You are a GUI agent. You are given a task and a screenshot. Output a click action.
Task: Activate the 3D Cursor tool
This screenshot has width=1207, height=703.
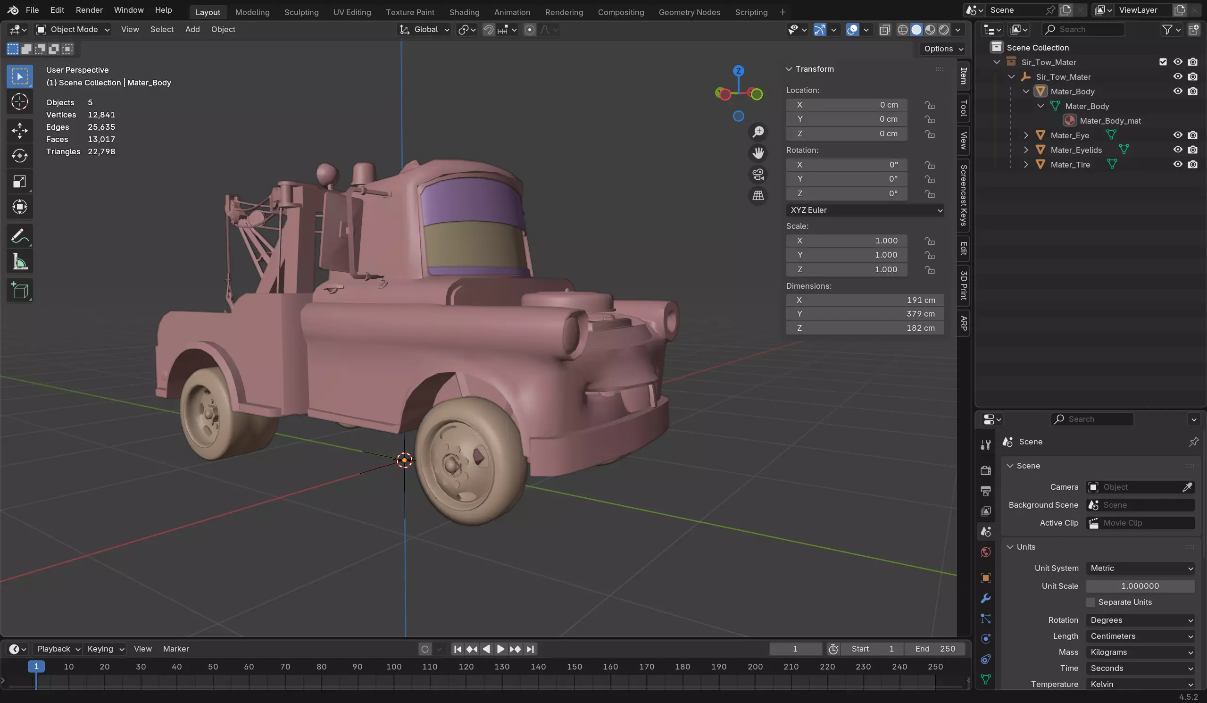point(20,101)
